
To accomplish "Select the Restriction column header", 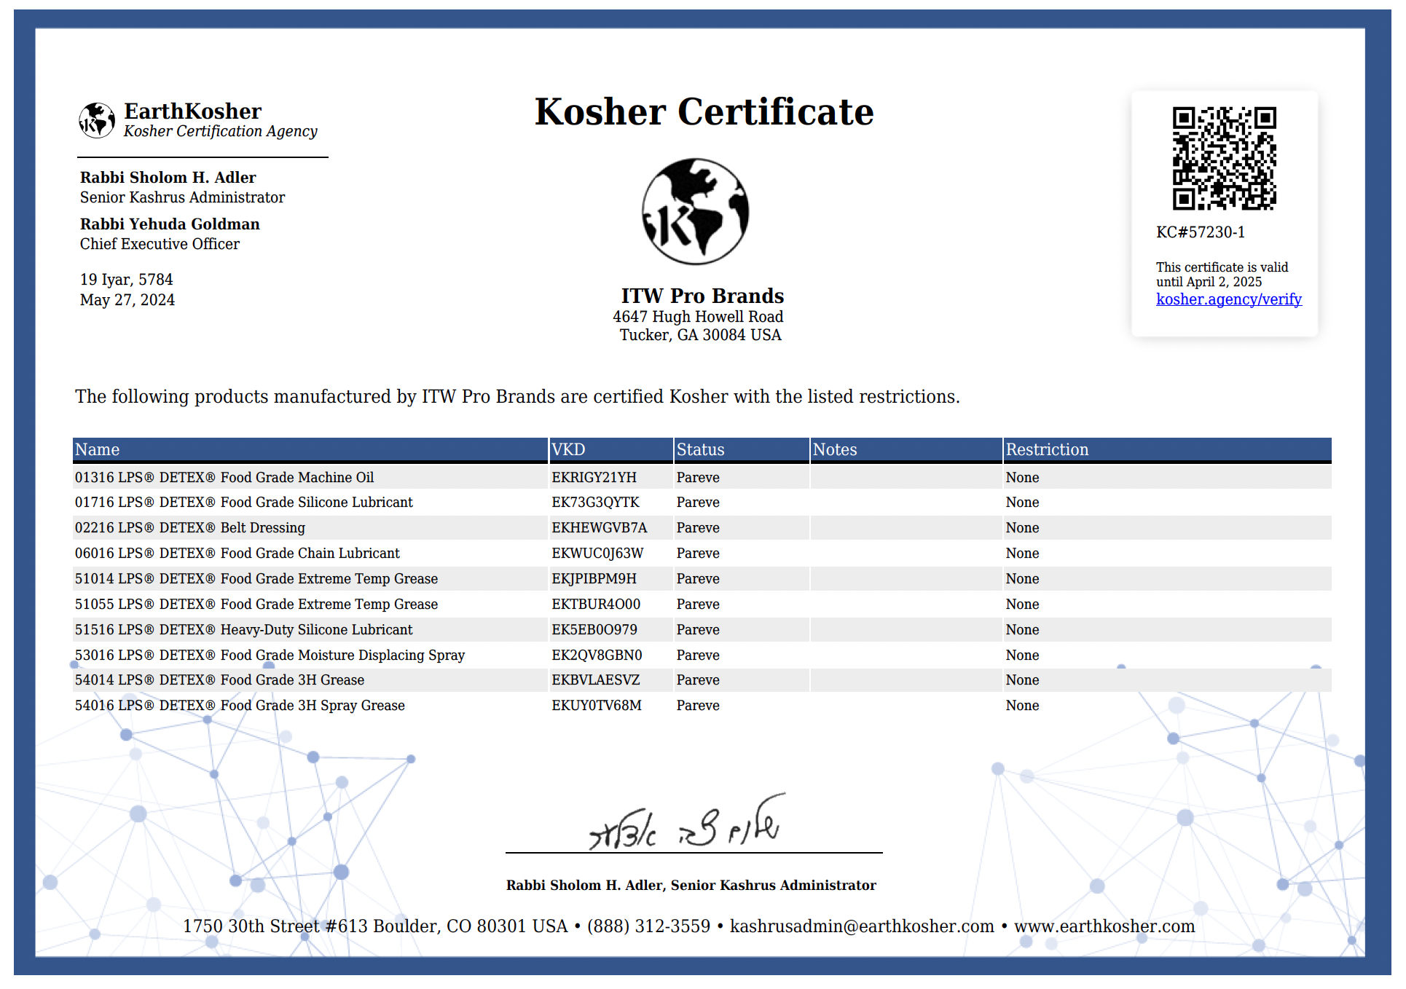I will click(x=1048, y=449).
